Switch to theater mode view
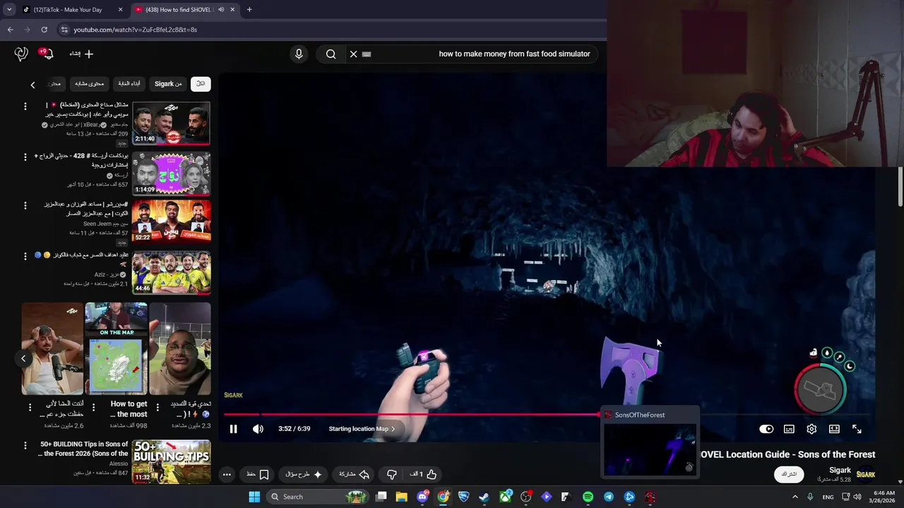904x508 pixels. click(x=834, y=429)
